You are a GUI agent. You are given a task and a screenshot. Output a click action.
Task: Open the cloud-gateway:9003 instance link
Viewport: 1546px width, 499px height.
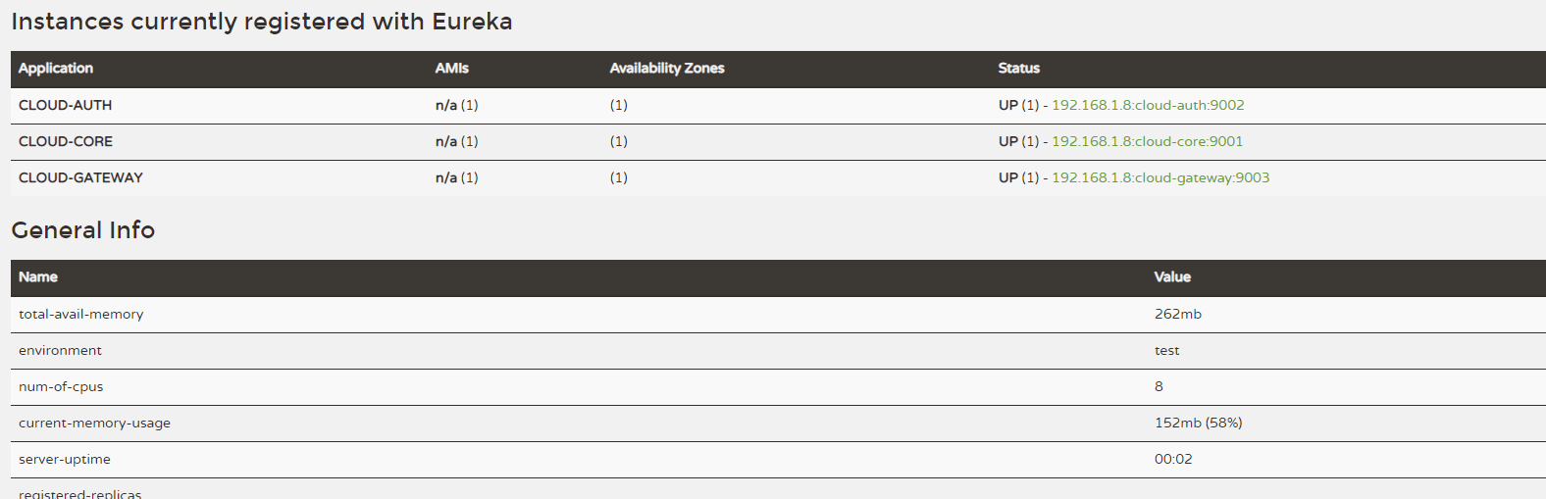tap(1160, 177)
